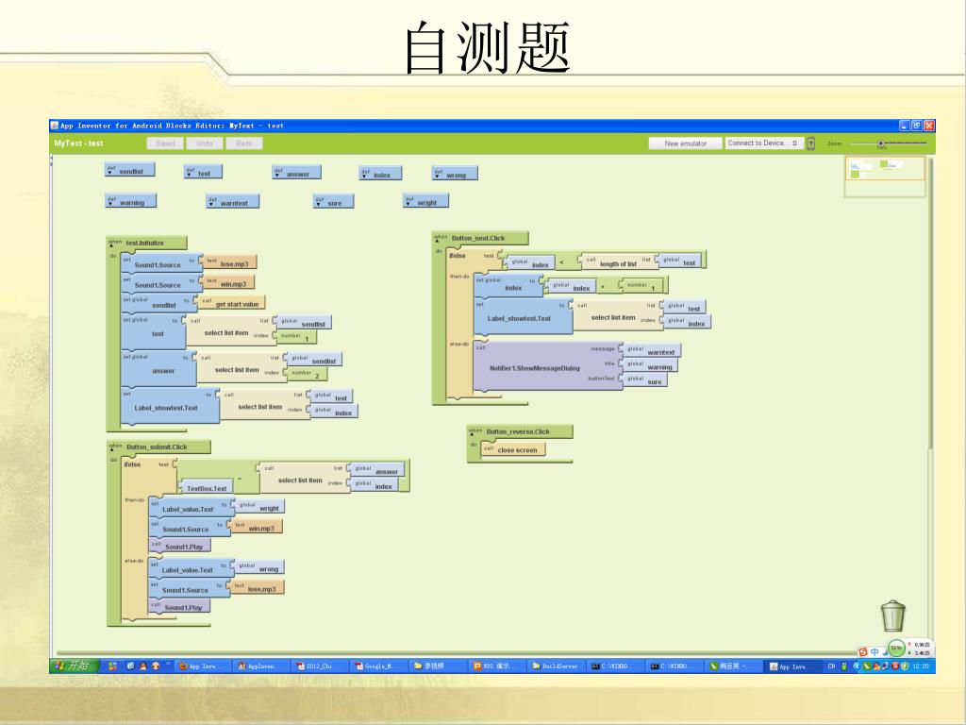The image size is (966, 725).
Task: Select the when Button_reverse.Click block header
Action: 520,431
